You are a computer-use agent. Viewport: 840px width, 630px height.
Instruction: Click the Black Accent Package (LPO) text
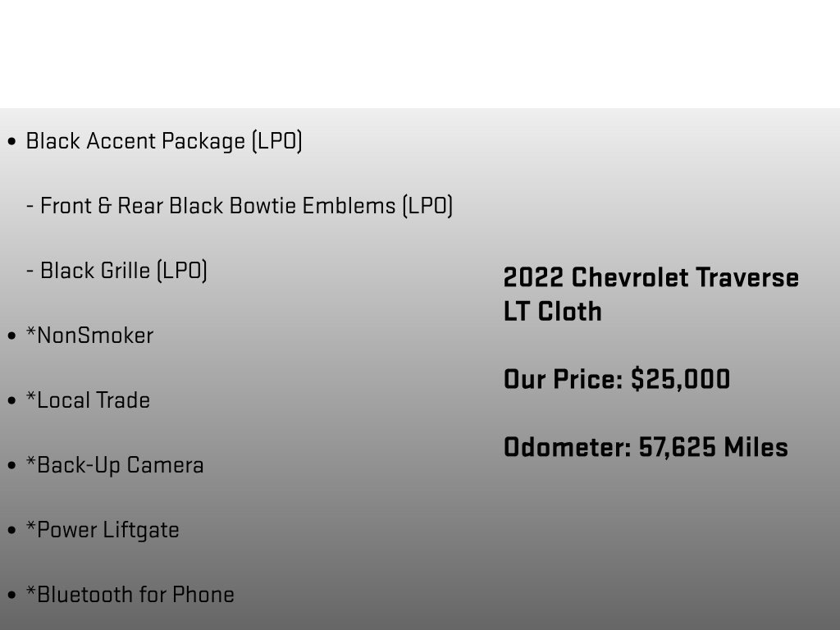(164, 141)
